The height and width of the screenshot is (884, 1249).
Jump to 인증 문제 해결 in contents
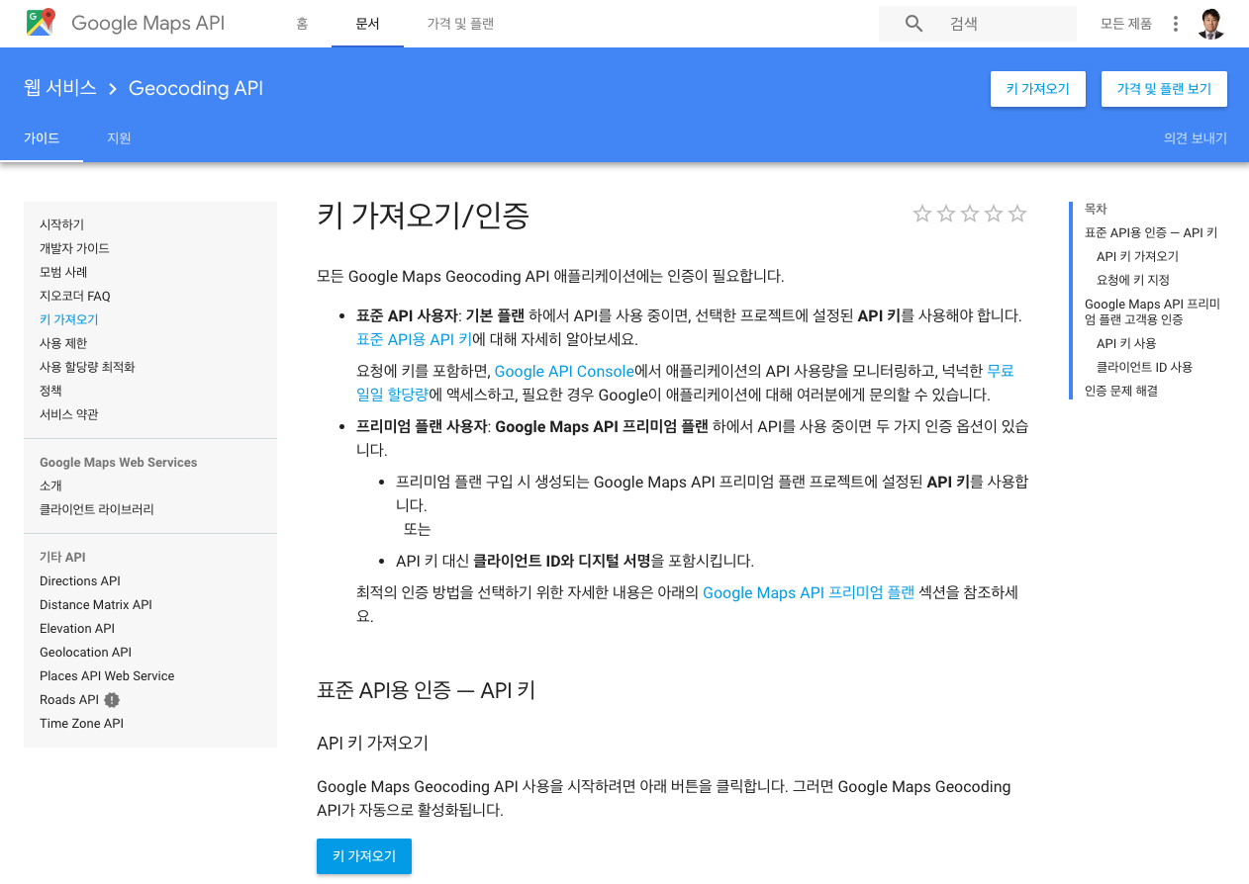[x=1121, y=392]
